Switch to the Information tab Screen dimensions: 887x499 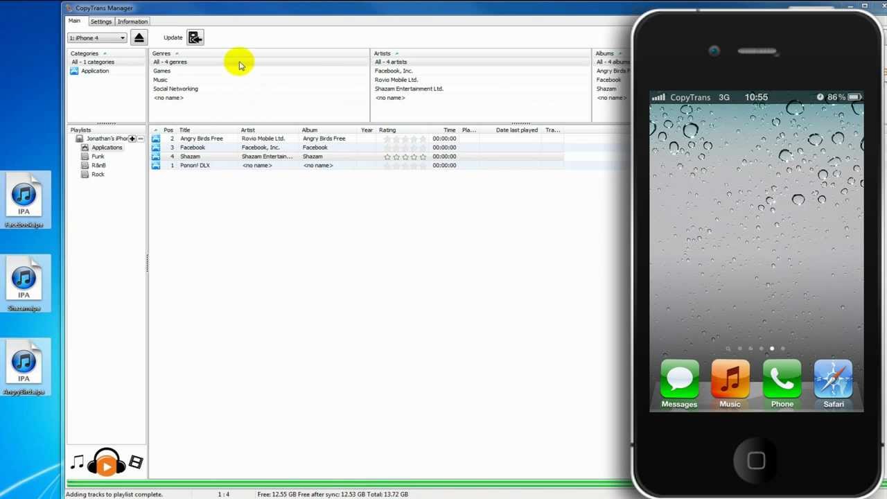tap(132, 21)
